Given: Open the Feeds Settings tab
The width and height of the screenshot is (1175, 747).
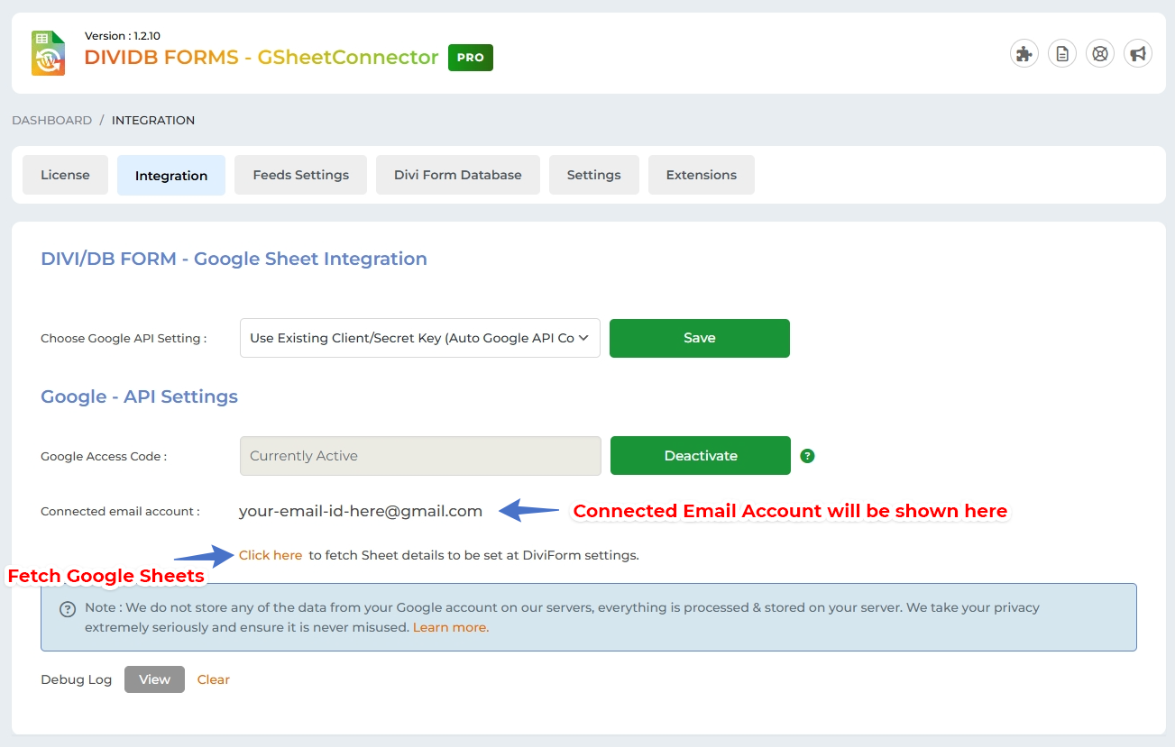Looking at the screenshot, I should coord(300,175).
